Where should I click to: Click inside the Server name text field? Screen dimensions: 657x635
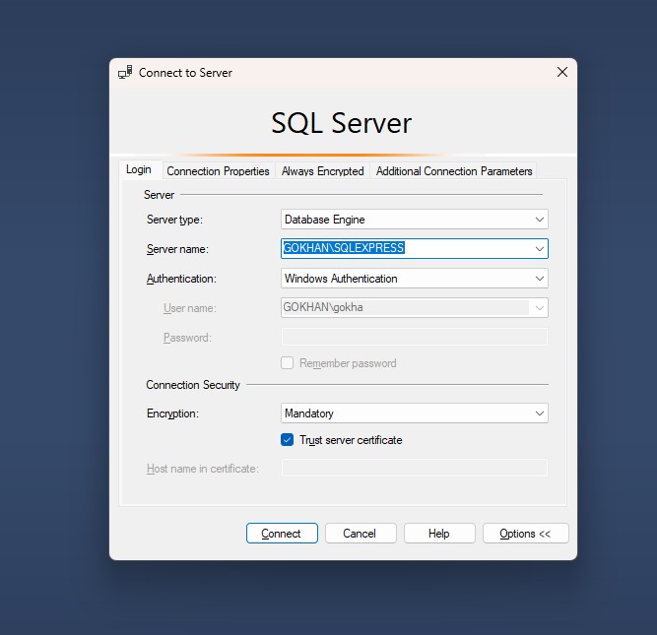pyautogui.click(x=404, y=249)
